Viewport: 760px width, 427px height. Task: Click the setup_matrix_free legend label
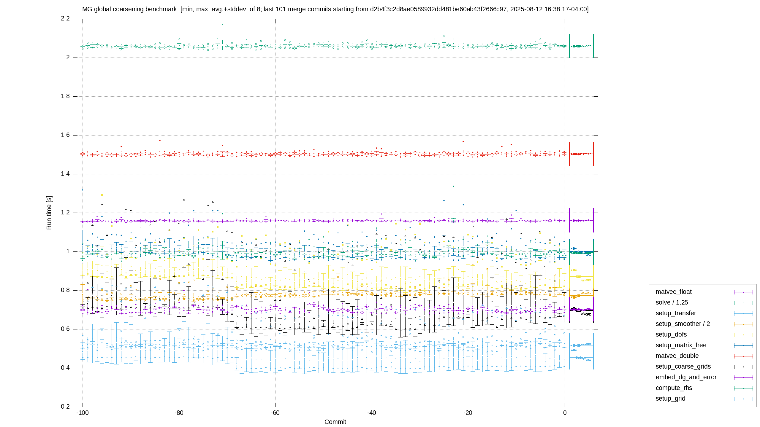click(681, 345)
